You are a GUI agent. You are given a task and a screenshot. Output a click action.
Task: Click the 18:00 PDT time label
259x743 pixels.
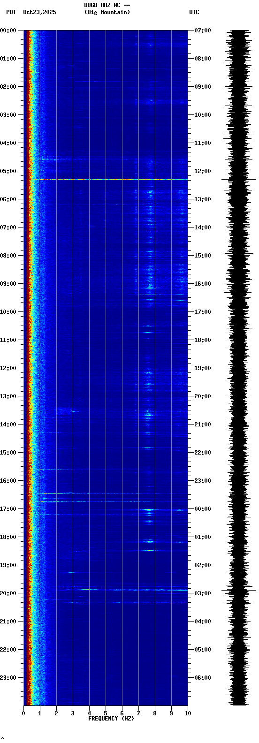(8, 537)
